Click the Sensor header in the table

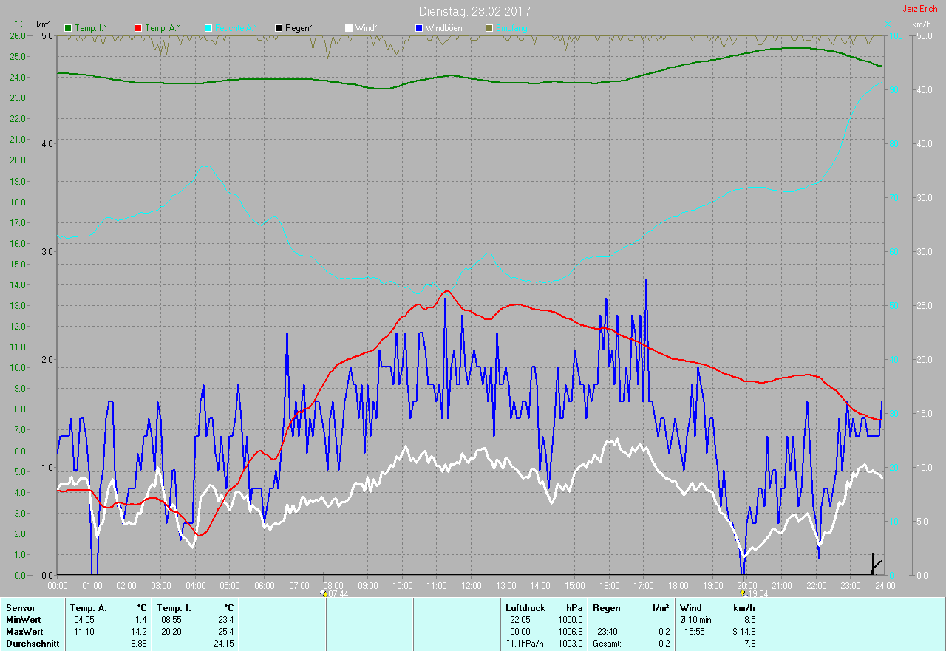pos(20,608)
